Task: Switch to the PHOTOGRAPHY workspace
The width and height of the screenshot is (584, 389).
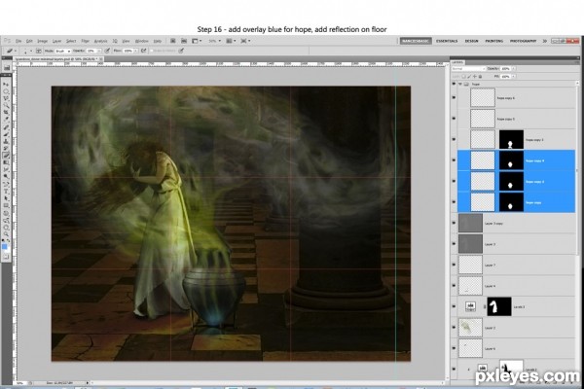Action: click(x=523, y=41)
